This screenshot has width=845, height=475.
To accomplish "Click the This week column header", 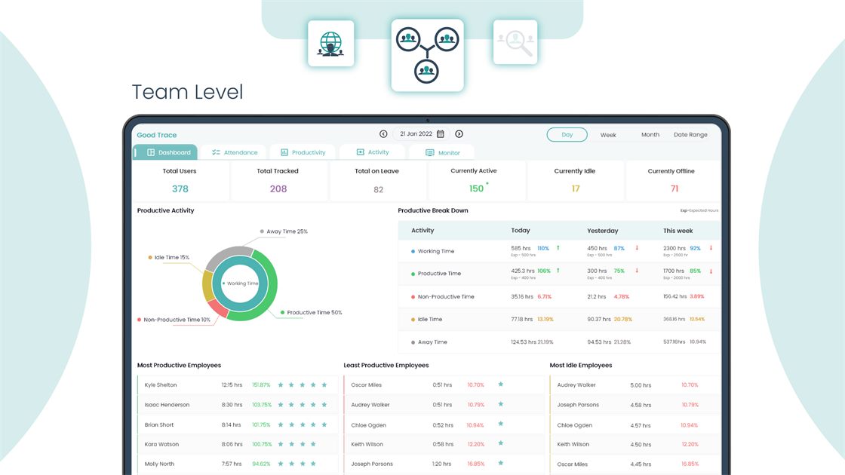I will point(678,231).
